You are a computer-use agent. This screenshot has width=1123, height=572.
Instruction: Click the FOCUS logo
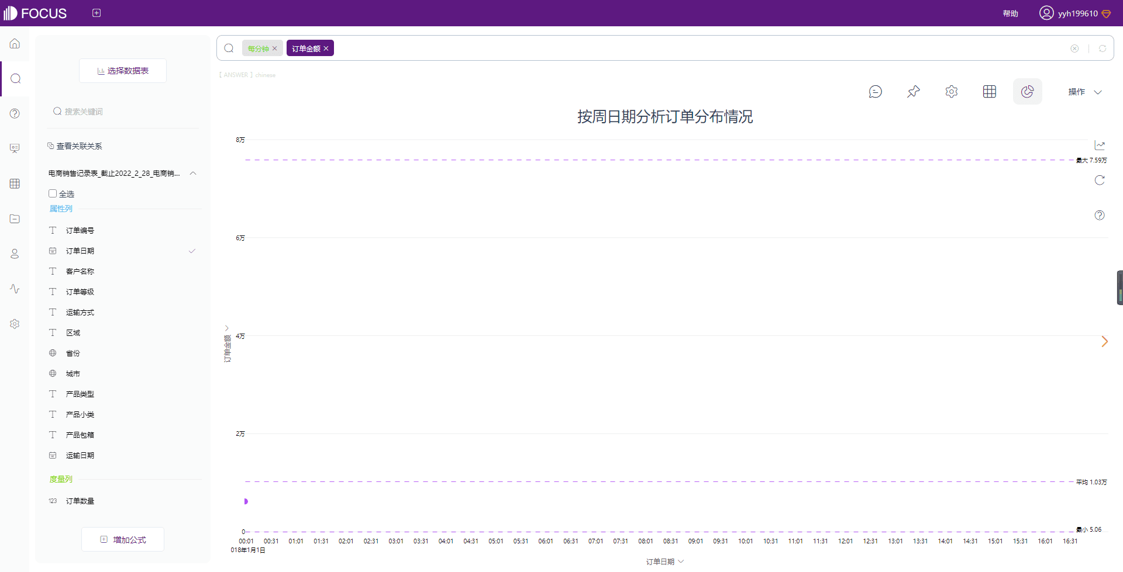click(x=35, y=13)
